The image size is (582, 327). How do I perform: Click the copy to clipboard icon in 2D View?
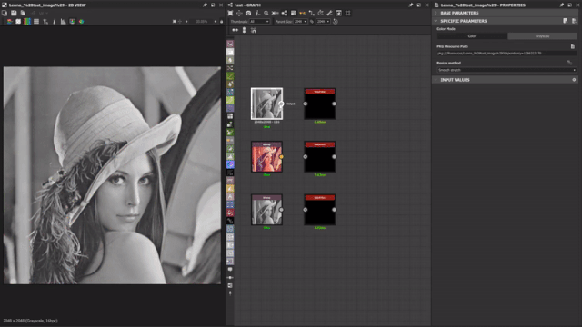tap(23, 13)
